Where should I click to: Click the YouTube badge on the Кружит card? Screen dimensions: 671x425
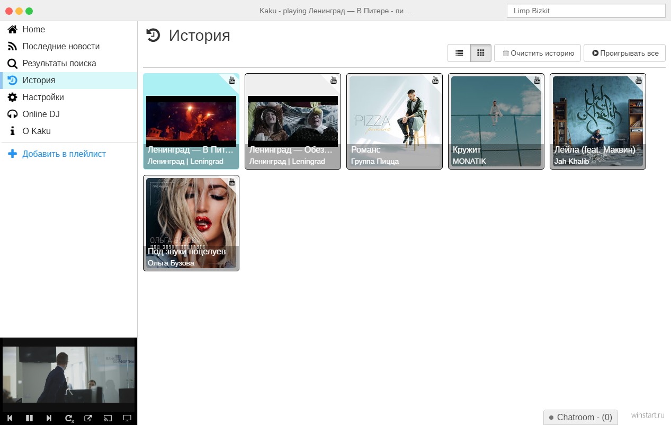click(x=536, y=80)
